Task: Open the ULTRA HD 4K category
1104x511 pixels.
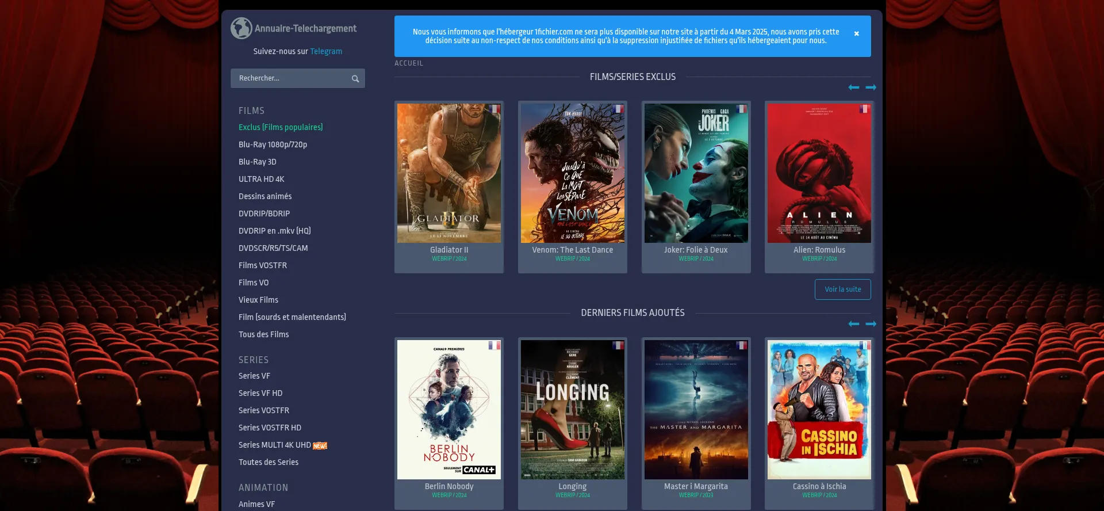Action: point(262,179)
